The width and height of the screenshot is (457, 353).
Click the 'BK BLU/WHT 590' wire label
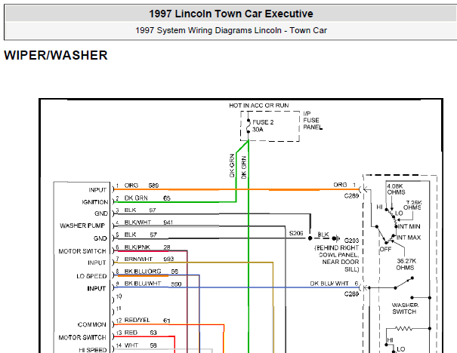pyautogui.click(x=153, y=284)
